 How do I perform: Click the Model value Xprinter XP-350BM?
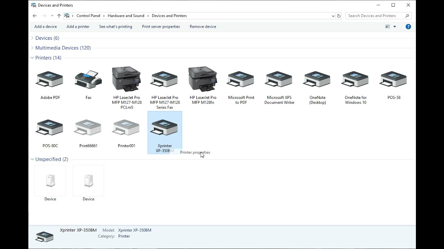pos(135,230)
